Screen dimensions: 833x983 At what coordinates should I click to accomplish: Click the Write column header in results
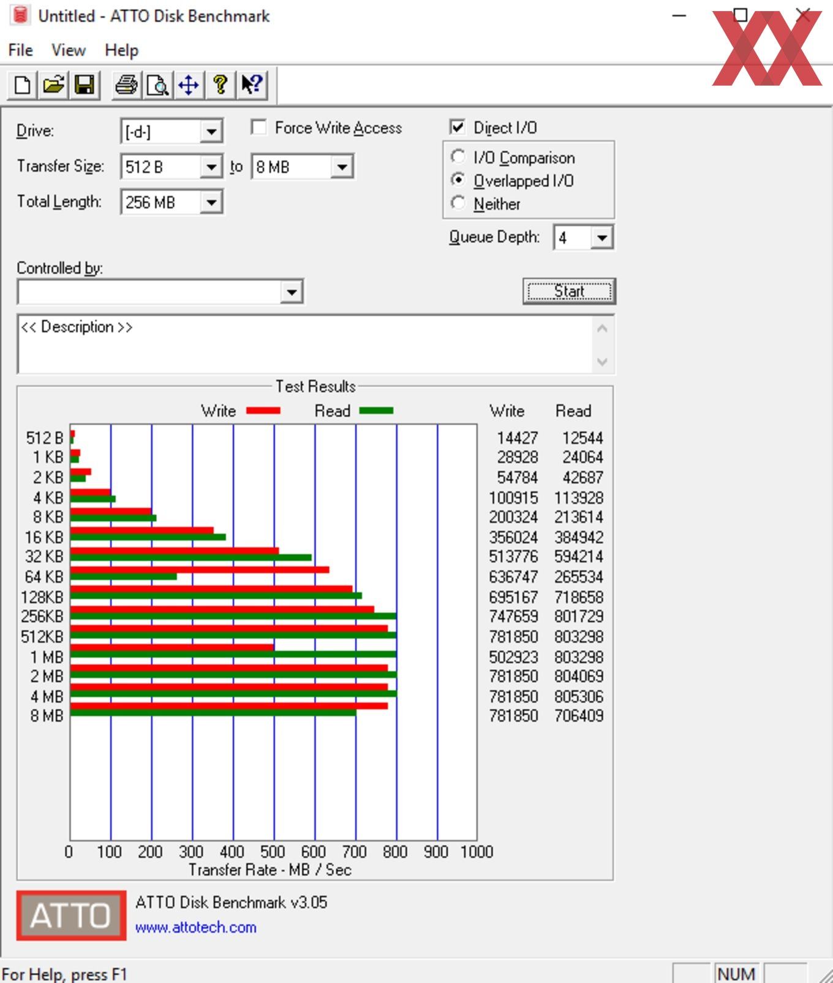click(x=507, y=411)
